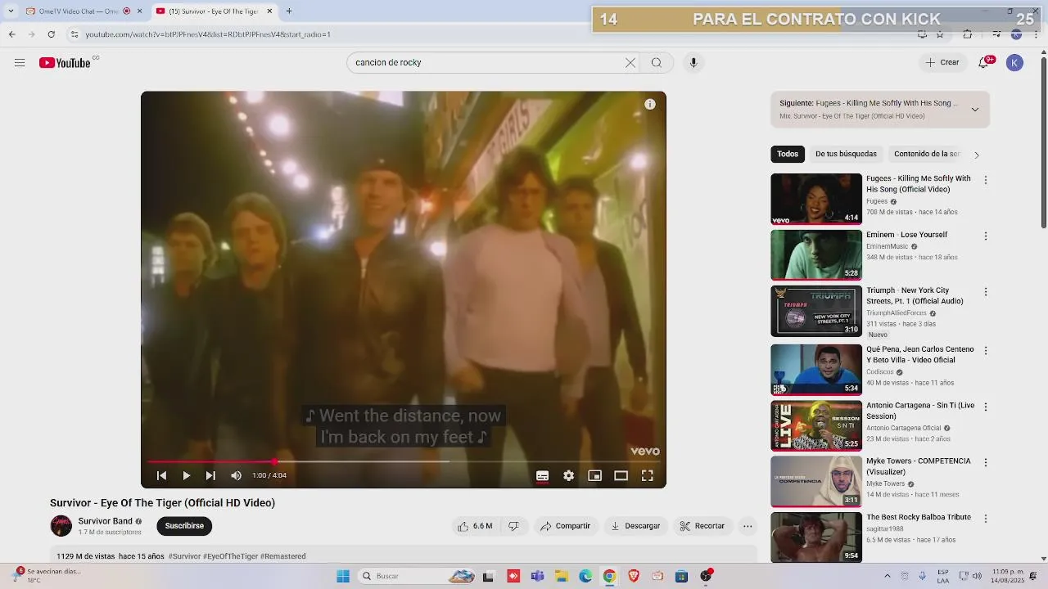This screenshot has width=1048, height=589.
Task: Open options for Eminem Lose Yourself
Action: point(986,236)
